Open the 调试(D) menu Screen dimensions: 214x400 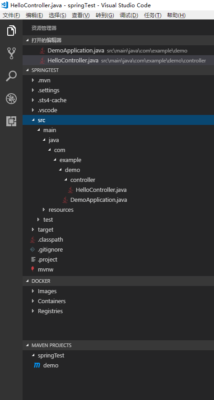(129, 15)
